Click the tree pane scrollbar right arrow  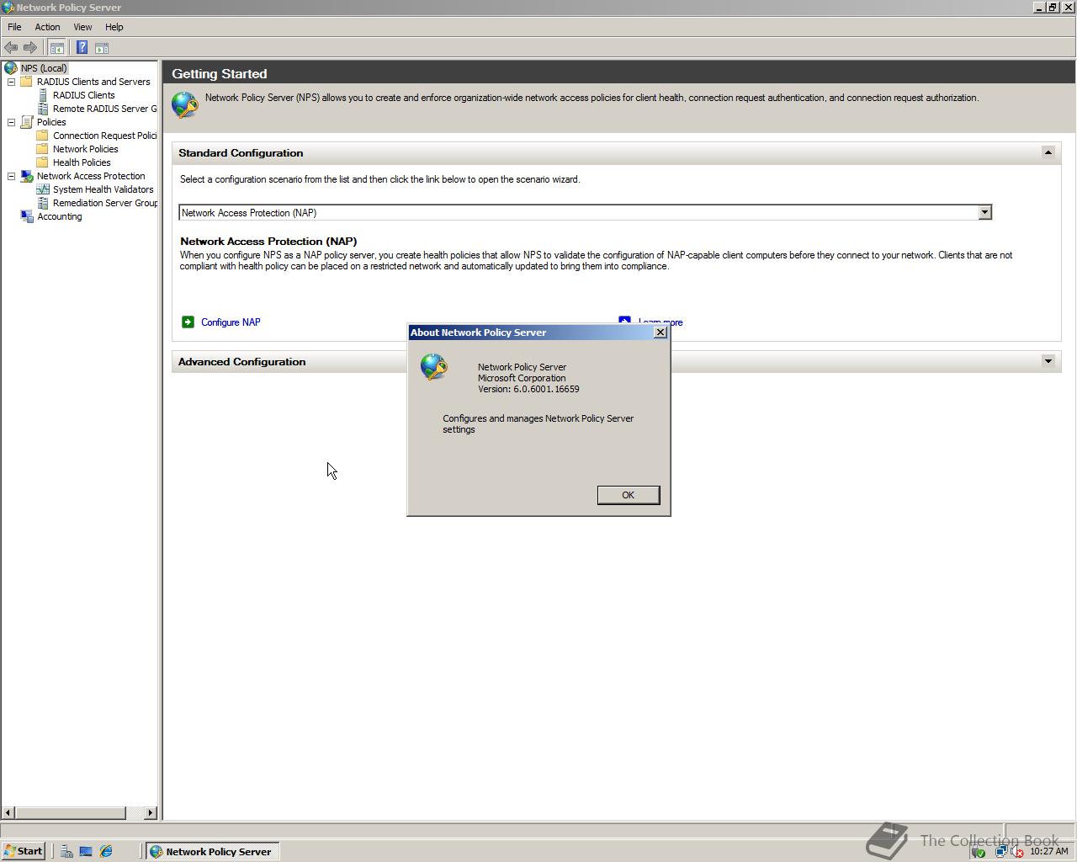coord(151,813)
